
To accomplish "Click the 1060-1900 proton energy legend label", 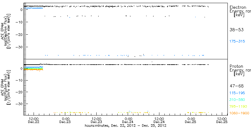I will pyautogui.click(x=239, y=113).
